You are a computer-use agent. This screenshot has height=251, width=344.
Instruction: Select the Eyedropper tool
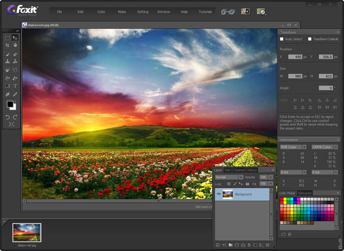(x=15, y=94)
